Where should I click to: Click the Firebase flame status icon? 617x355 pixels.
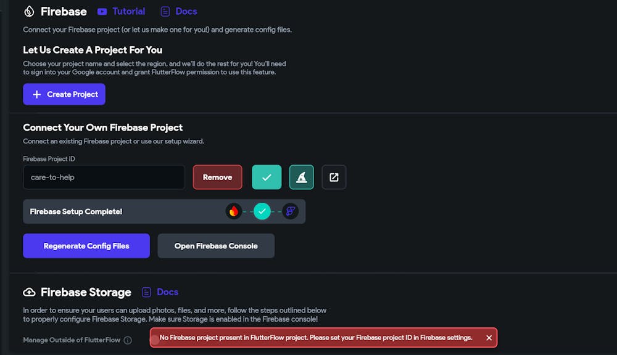coord(234,211)
